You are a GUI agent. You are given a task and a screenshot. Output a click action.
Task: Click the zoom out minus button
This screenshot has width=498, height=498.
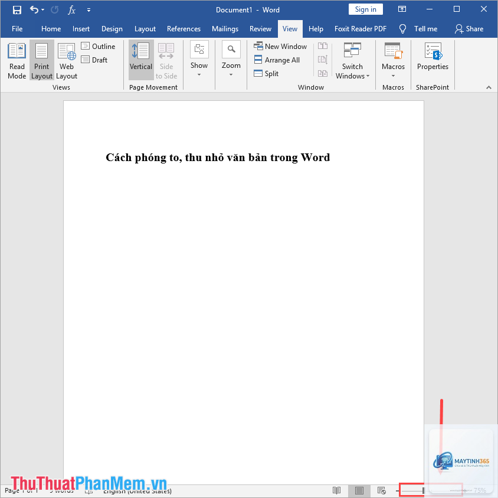(398, 491)
